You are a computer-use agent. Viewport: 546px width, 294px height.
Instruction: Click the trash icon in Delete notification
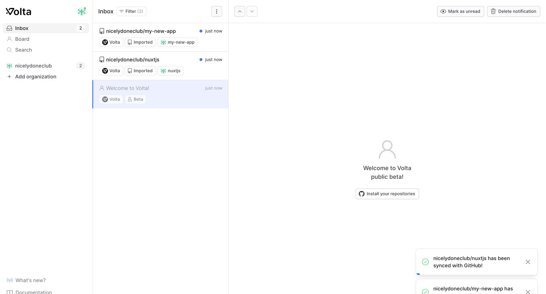pos(493,12)
